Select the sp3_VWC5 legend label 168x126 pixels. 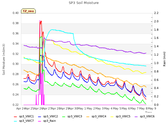[x=123, y=117]
